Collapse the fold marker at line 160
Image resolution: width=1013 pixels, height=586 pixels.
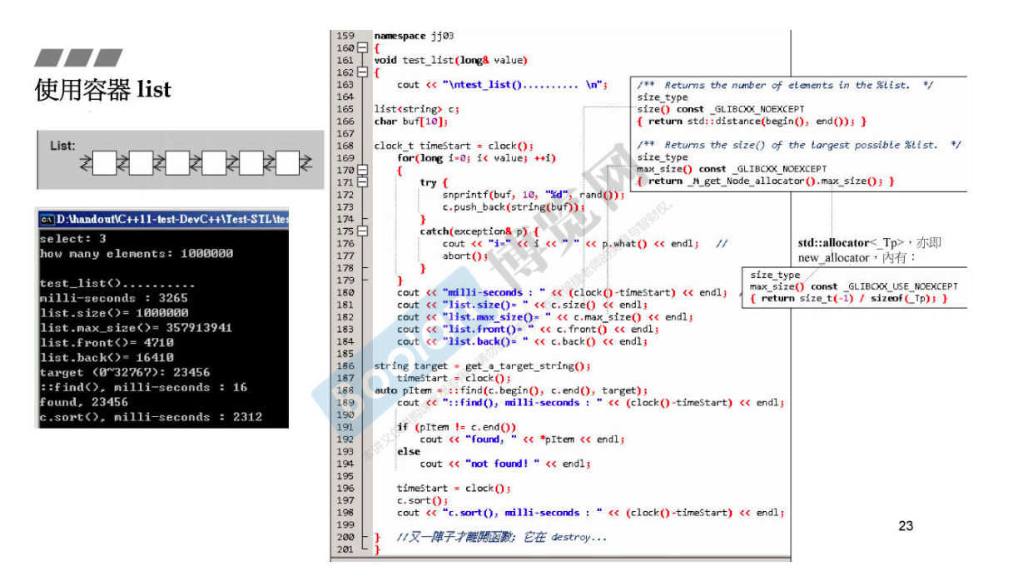click(x=362, y=48)
